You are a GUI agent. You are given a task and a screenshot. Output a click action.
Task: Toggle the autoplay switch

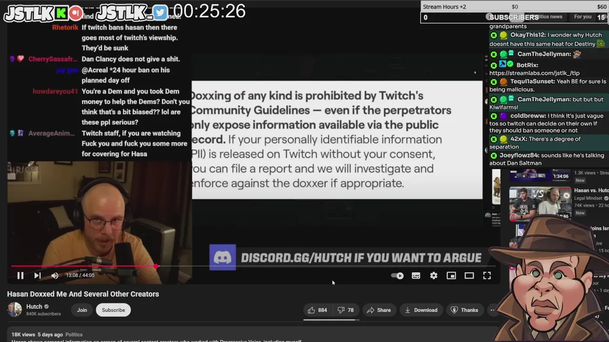tap(397, 275)
